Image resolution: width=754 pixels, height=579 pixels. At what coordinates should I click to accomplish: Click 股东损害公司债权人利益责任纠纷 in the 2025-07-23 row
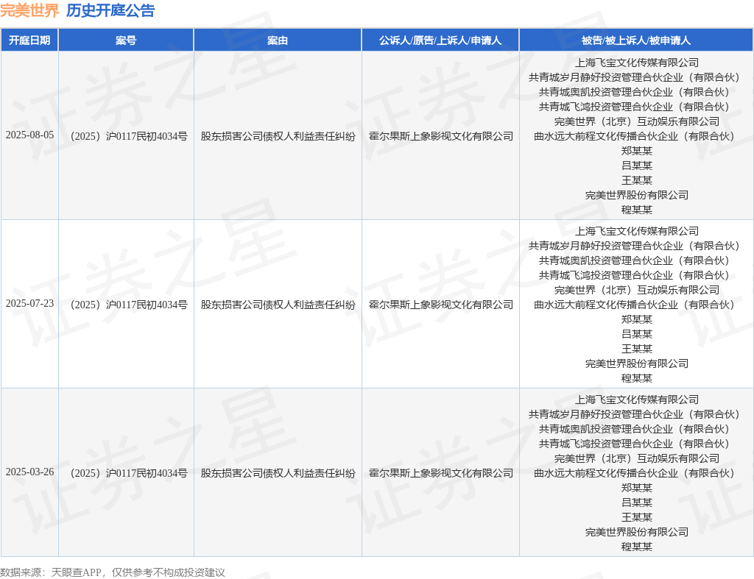pyautogui.click(x=278, y=305)
